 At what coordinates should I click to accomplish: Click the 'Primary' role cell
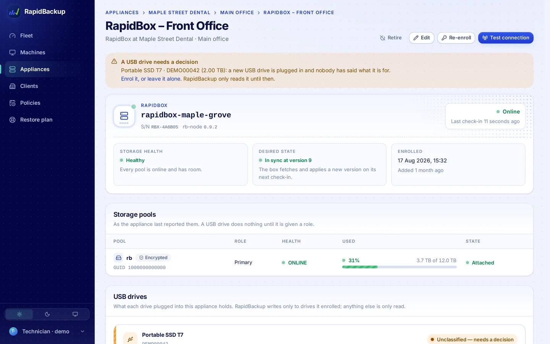point(243,262)
